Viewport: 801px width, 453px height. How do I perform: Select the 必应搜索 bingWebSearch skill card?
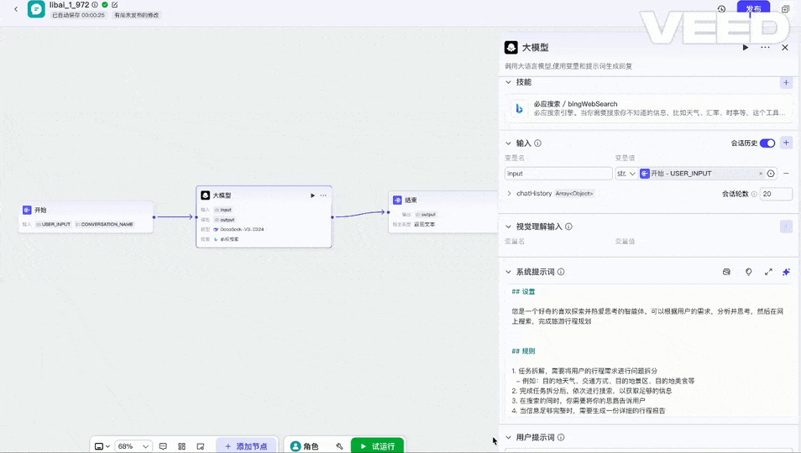(x=648, y=108)
